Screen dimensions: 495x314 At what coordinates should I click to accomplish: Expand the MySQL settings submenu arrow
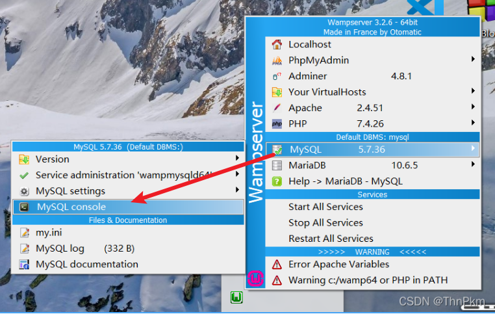237,190
